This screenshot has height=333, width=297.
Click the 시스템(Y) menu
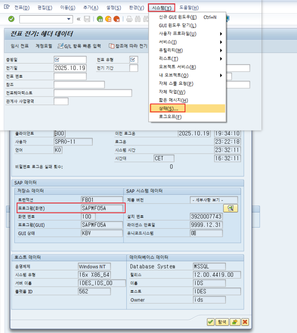click(161, 8)
